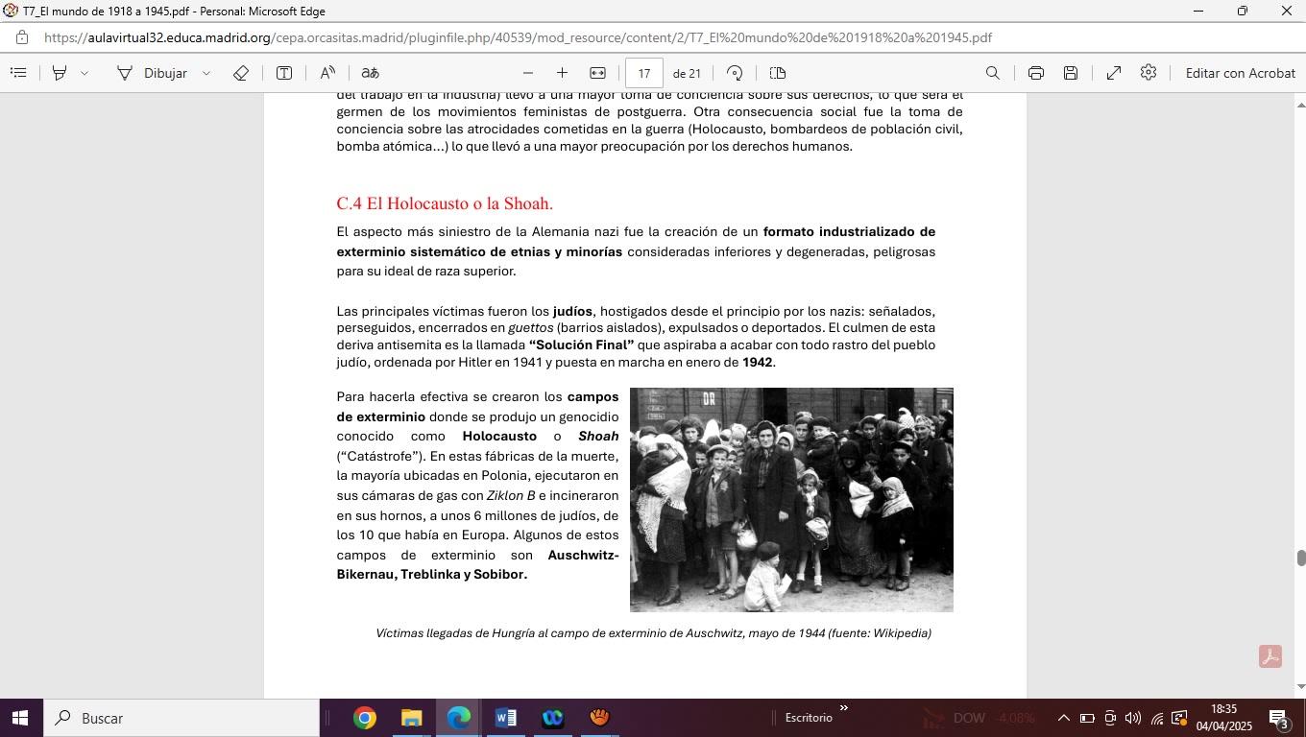Click the URL in the address bar

click(518, 37)
